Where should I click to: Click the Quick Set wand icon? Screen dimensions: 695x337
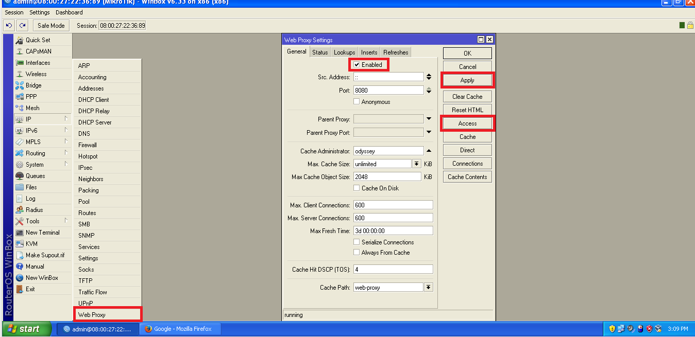[x=20, y=40]
